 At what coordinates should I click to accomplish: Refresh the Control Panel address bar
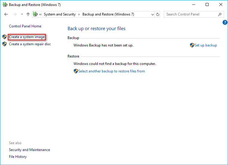[158, 14]
